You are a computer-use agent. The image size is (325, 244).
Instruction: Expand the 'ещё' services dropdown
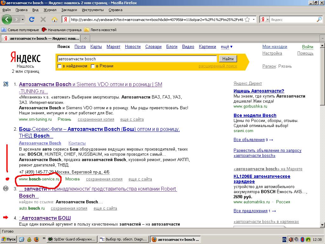(226, 47)
